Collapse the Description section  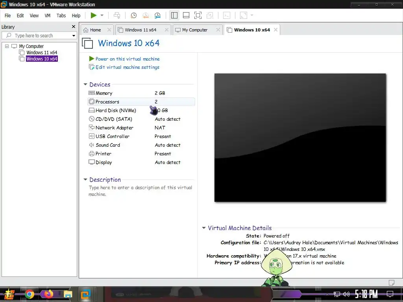tap(85, 179)
